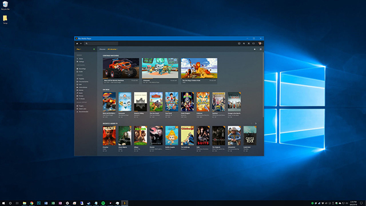Open Paw Patrol poster in On Deck
This screenshot has height=206, width=366.
click(x=172, y=102)
